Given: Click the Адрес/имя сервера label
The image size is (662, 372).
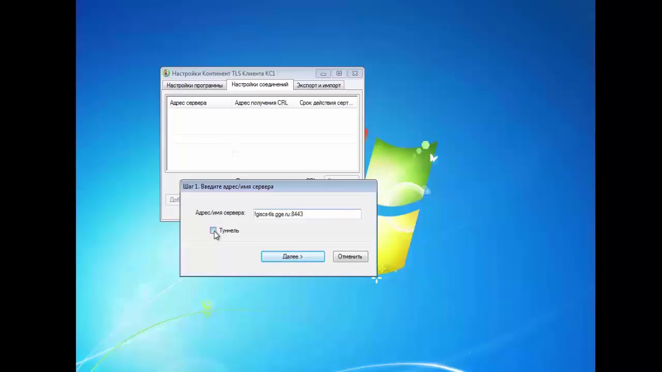Looking at the screenshot, I should [220, 213].
